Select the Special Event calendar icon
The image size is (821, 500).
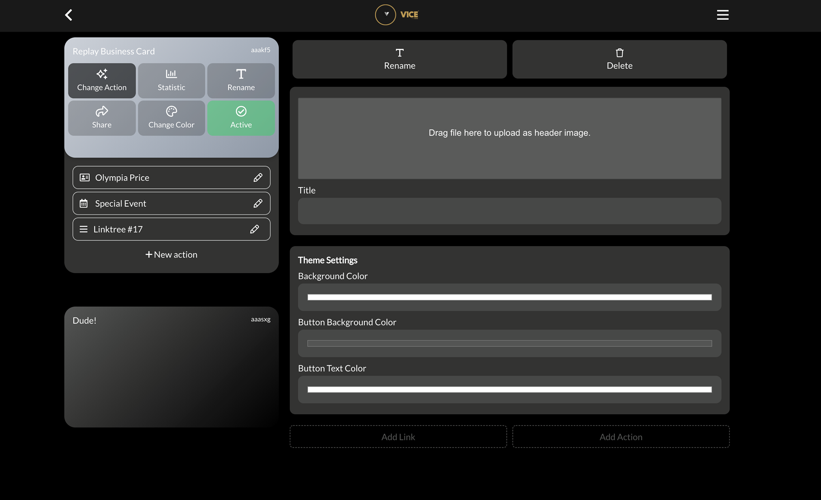[84, 203]
